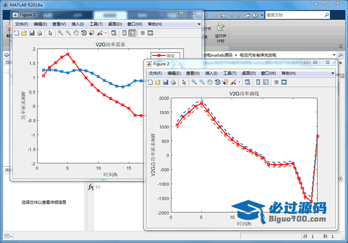This screenshot has height=243, width=348.
Task: Click 运行并计时 button in MATLAB ribbon
Action: pos(220,33)
